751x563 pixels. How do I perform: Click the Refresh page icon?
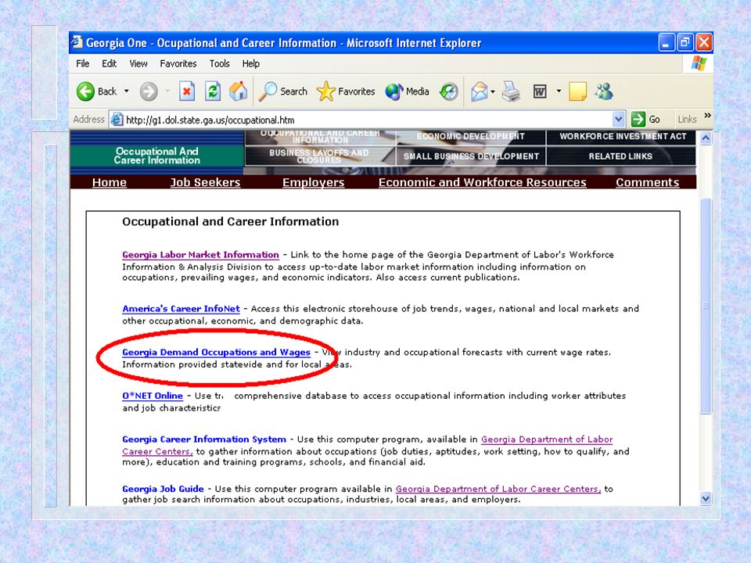[x=213, y=91]
